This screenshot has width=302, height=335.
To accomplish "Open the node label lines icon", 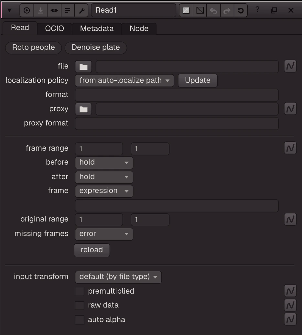I will [68, 10].
